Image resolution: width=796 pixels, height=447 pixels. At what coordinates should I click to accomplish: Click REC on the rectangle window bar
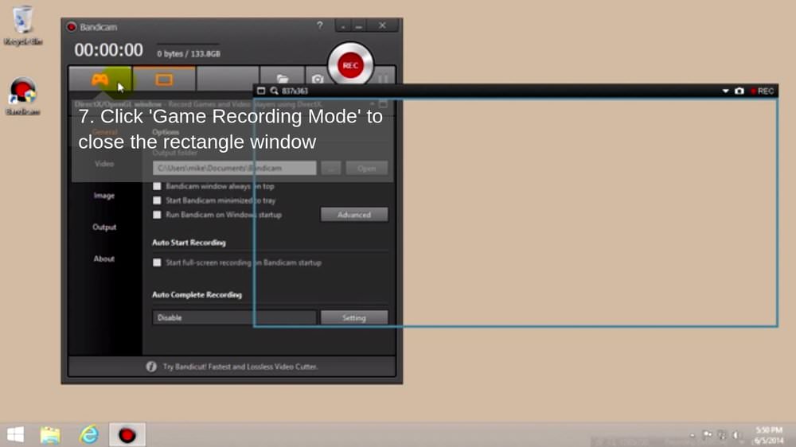[763, 91]
